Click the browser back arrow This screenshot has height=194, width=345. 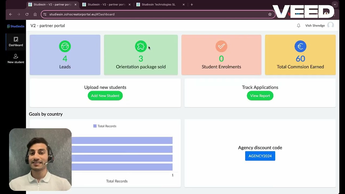(11, 14)
